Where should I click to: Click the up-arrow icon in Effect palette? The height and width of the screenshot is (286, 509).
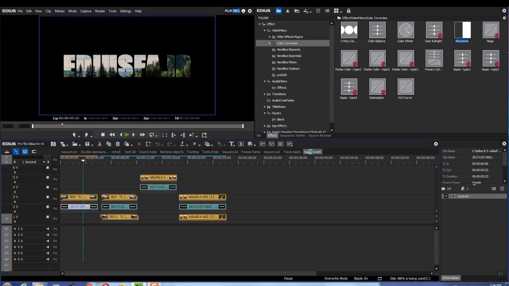pyautogui.click(x=288, y=11)
